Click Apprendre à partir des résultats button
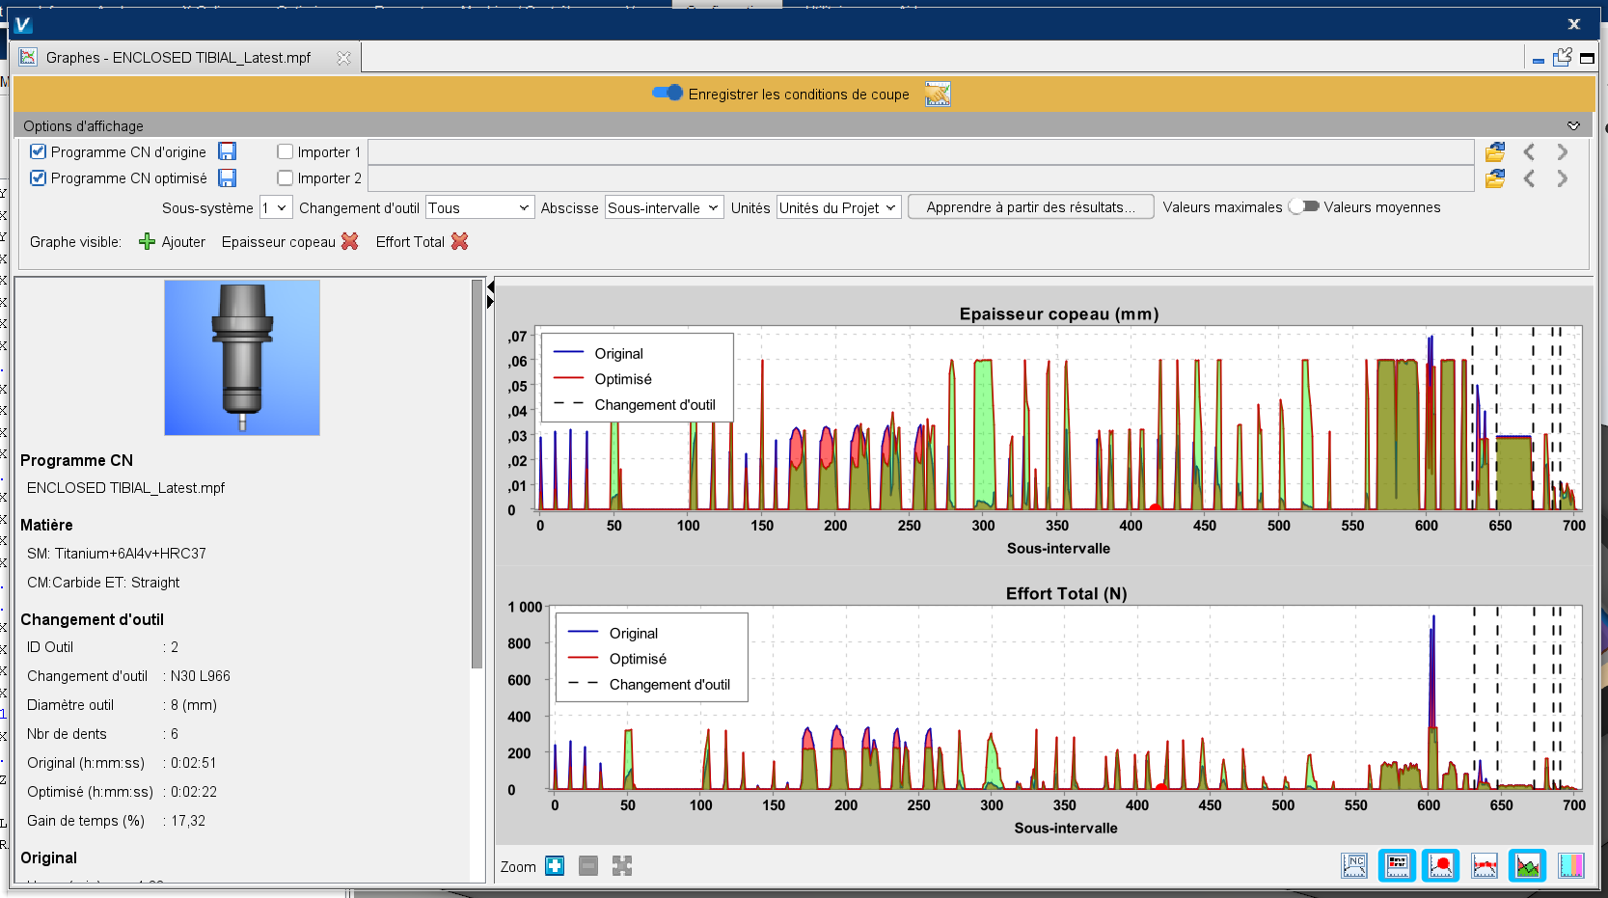The width and height of the screenshot is (1608, 898). pyautogui.click(x=1030, y=207)
